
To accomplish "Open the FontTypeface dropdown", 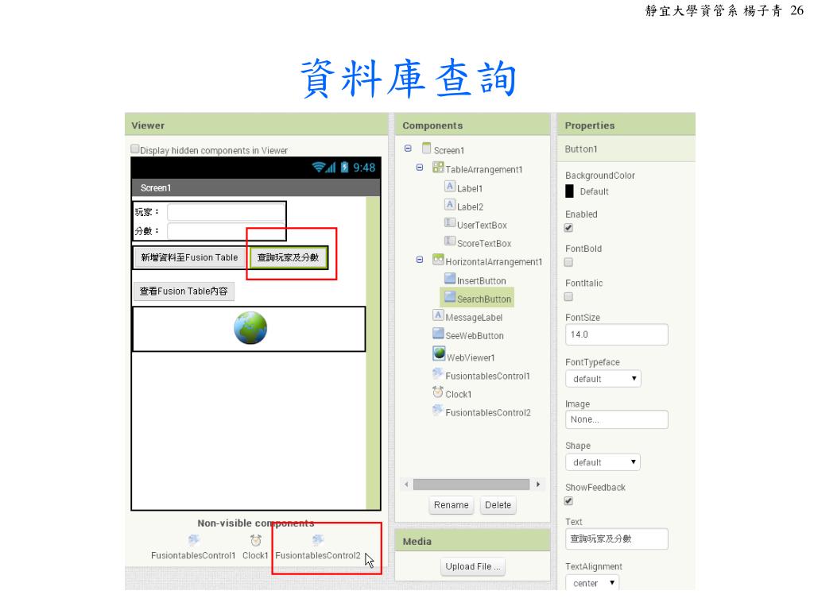I will tap(603, 379).
